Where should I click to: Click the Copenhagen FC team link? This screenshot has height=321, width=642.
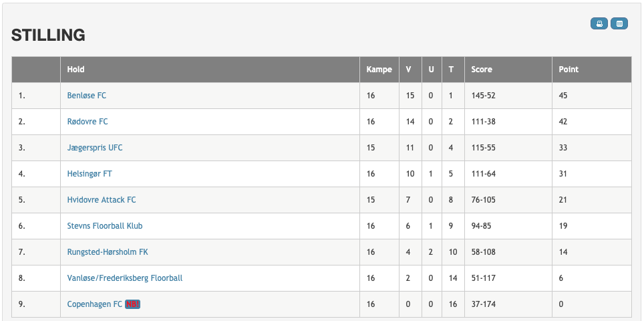click(95, 304)
